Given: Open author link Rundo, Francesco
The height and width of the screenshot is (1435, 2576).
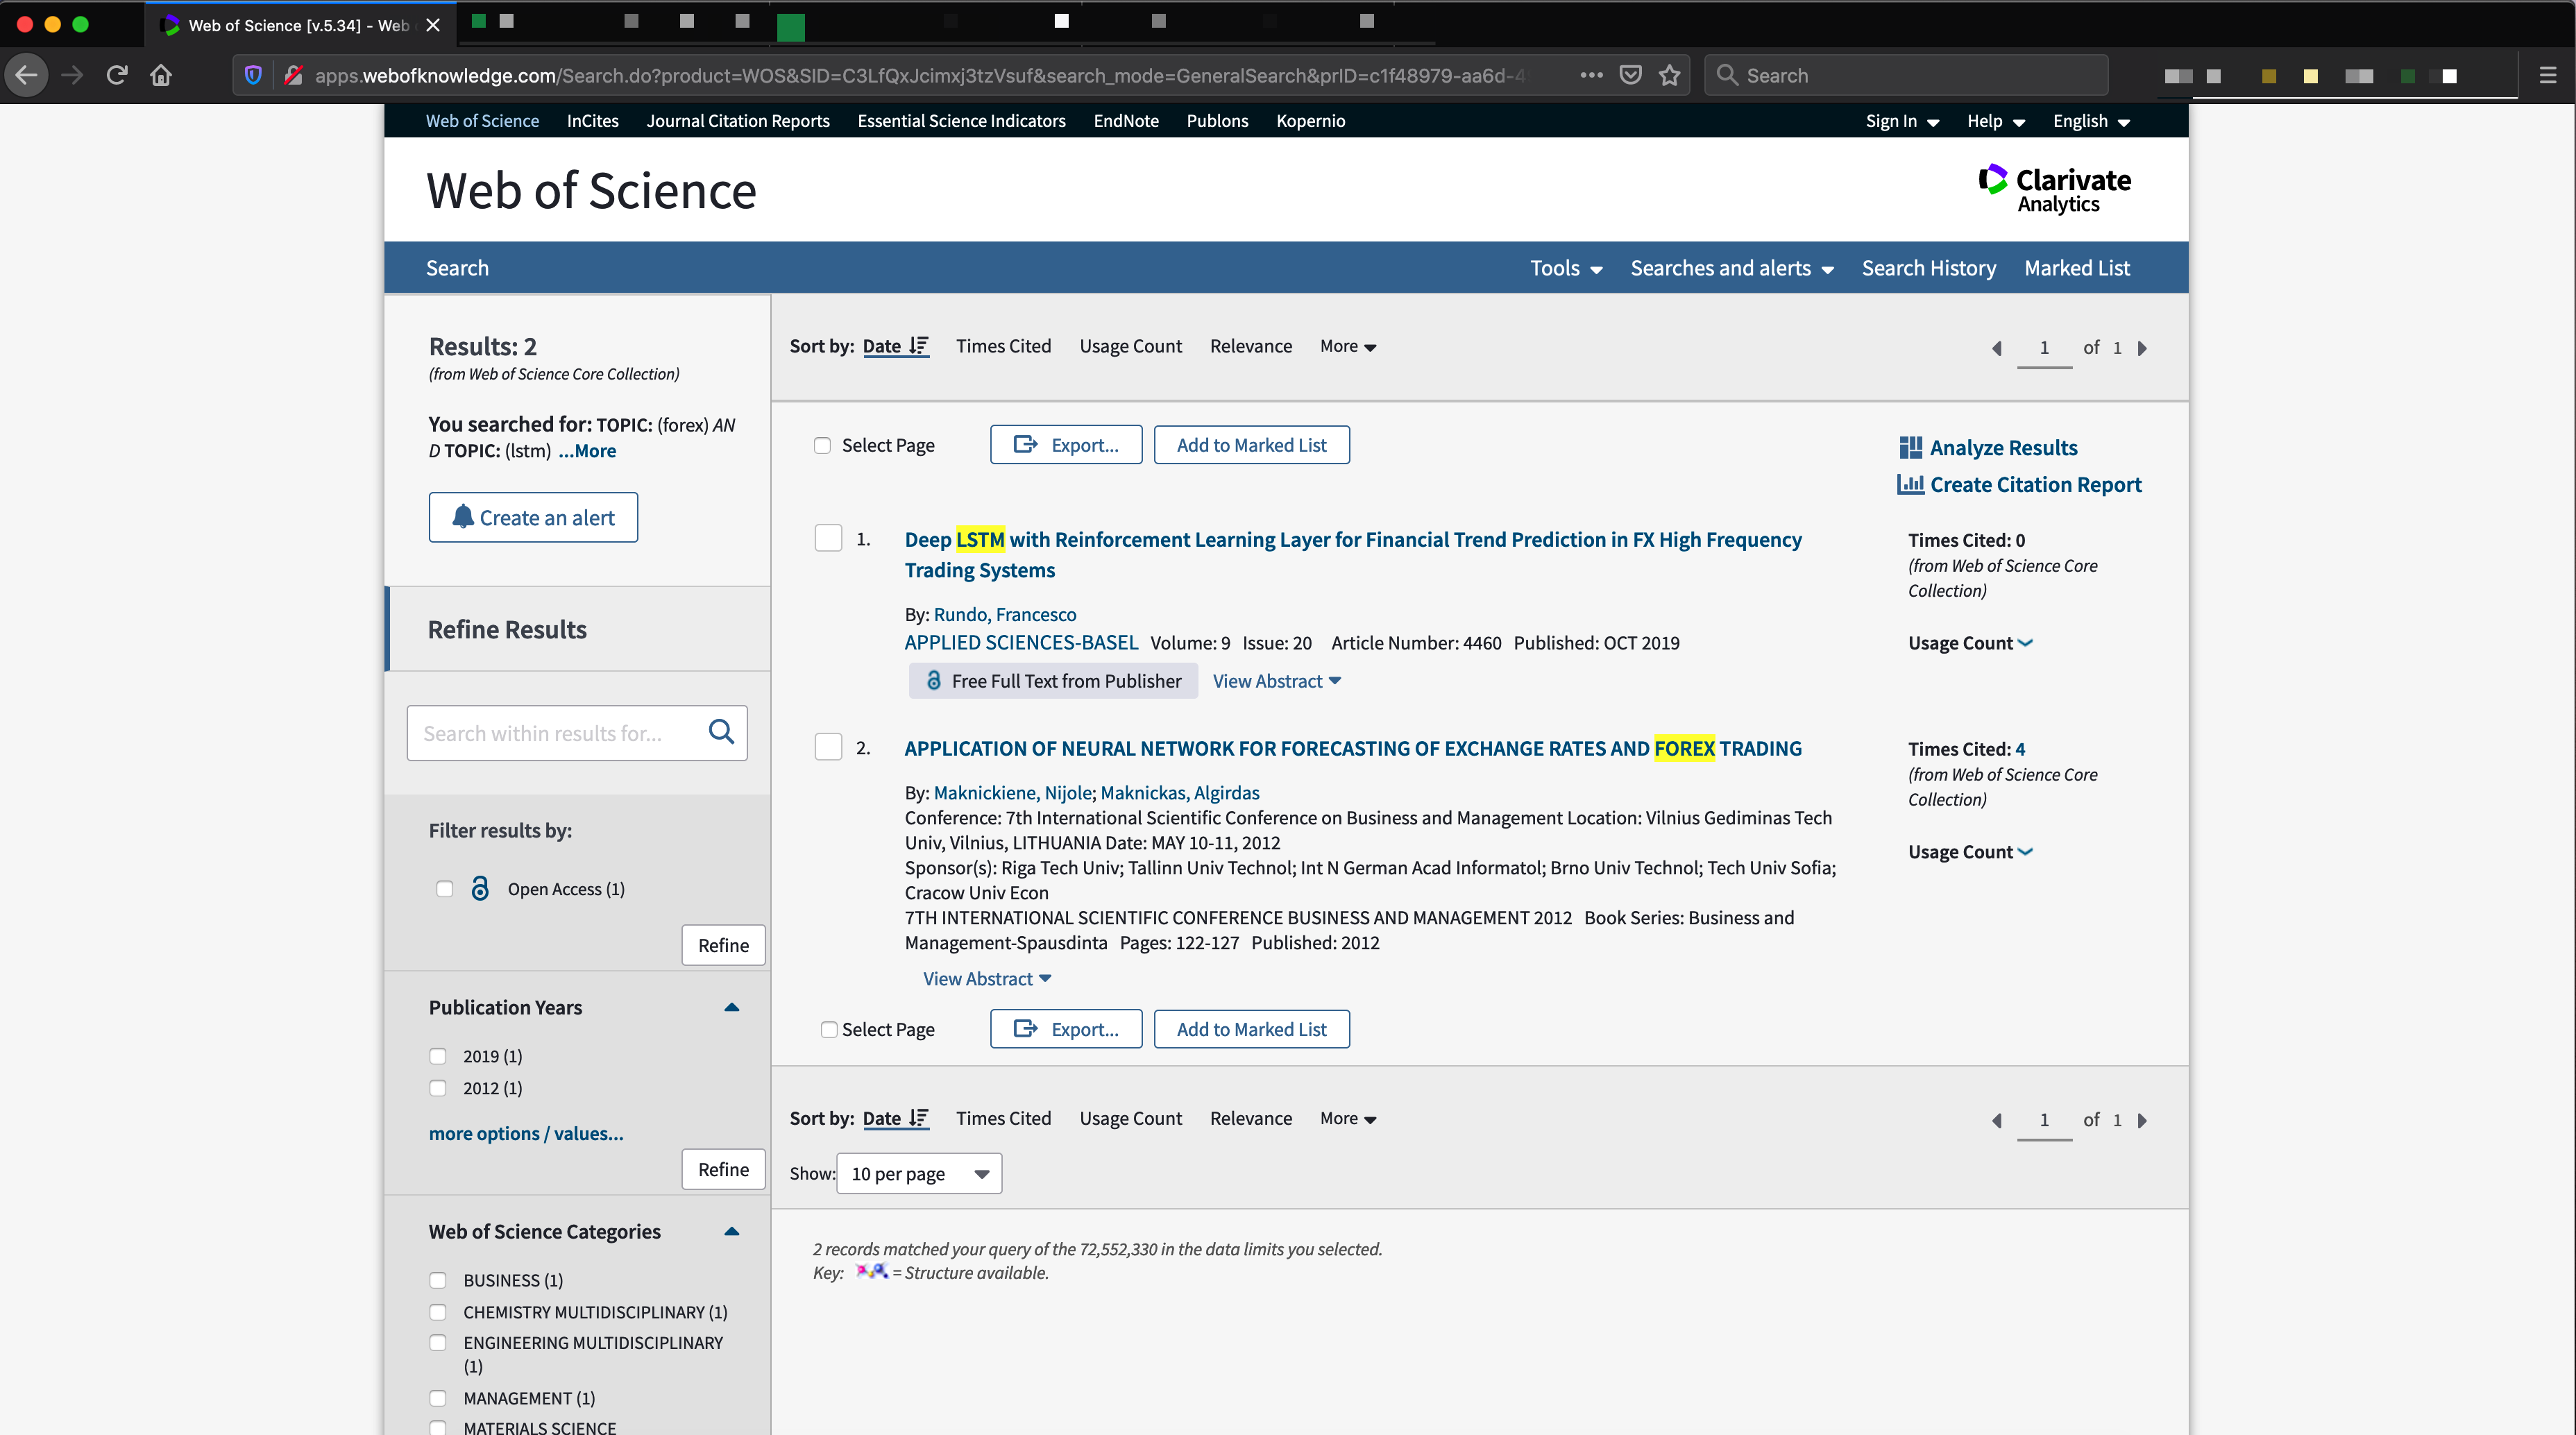Looking at the screenshot, I should (x=1005, y=614).
